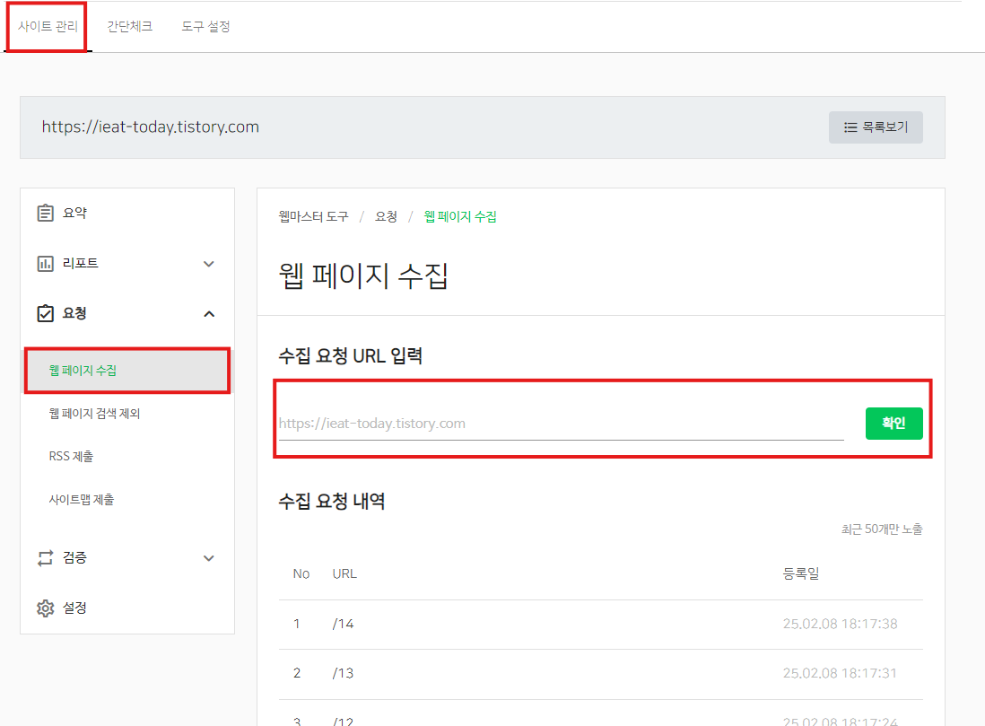Click the 웹마스터 도구 breadcrumb link

(x=313, y=217)
